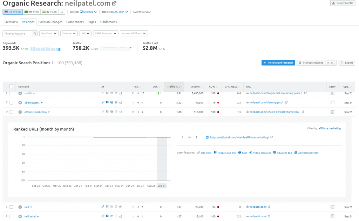This screenshot has height=221, width=359.
Task: Click the table Export button
Action: point(347,63)
